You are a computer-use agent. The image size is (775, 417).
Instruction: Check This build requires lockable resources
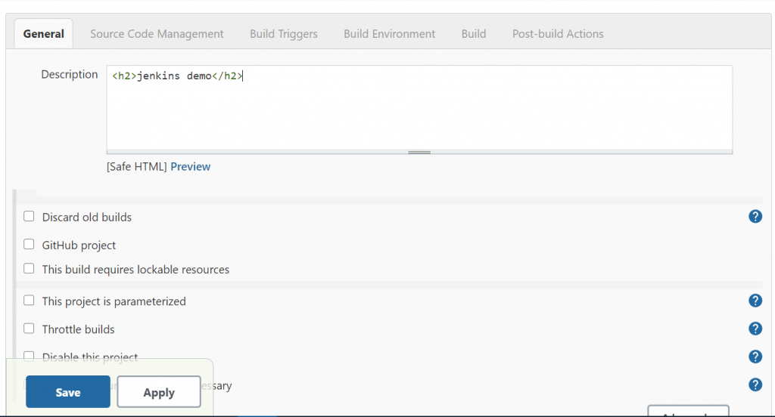tap(29, 268)
